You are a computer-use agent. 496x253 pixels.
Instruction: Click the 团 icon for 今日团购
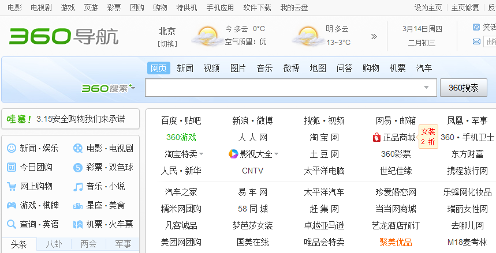tap(12, 167)
